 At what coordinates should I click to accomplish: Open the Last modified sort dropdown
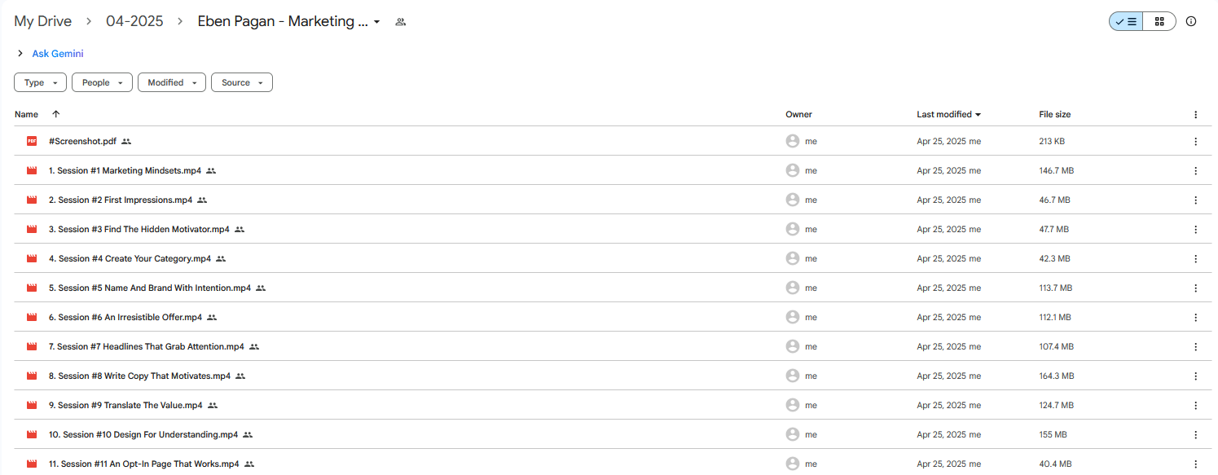coord(948,114)
